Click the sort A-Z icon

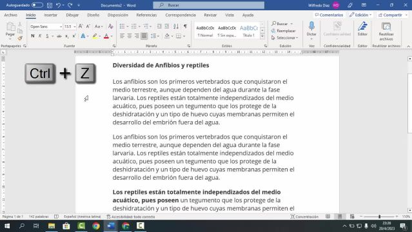(x=176, y=26)
